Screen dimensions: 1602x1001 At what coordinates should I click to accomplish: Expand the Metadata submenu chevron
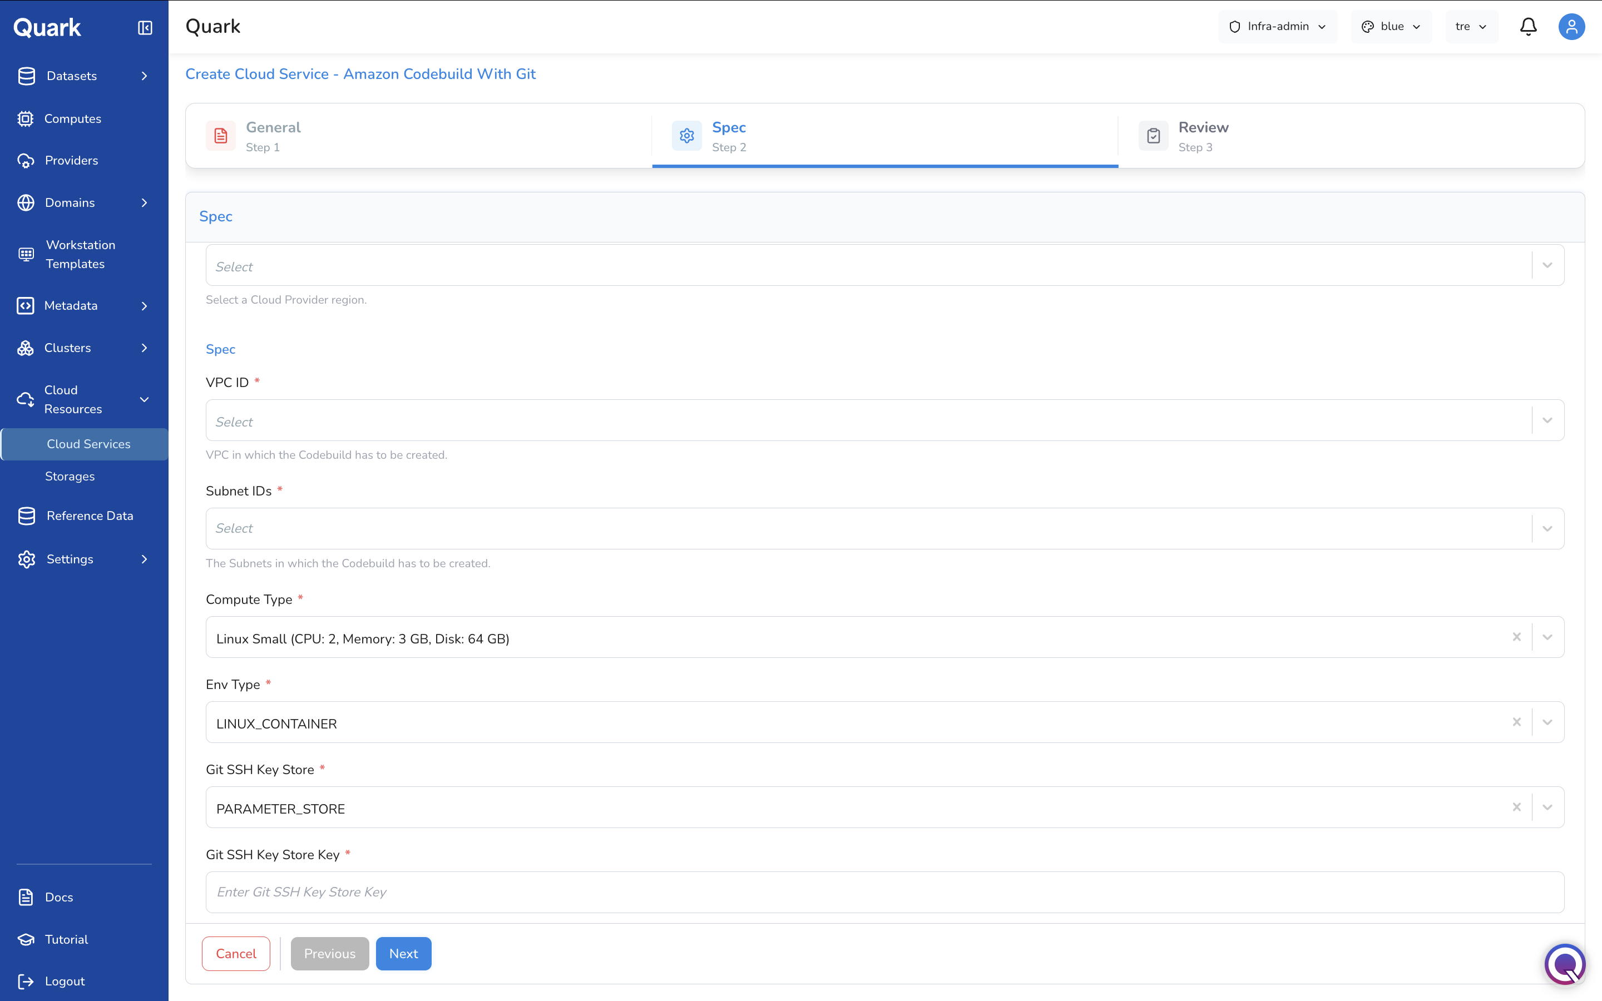[x=144, y=306]
